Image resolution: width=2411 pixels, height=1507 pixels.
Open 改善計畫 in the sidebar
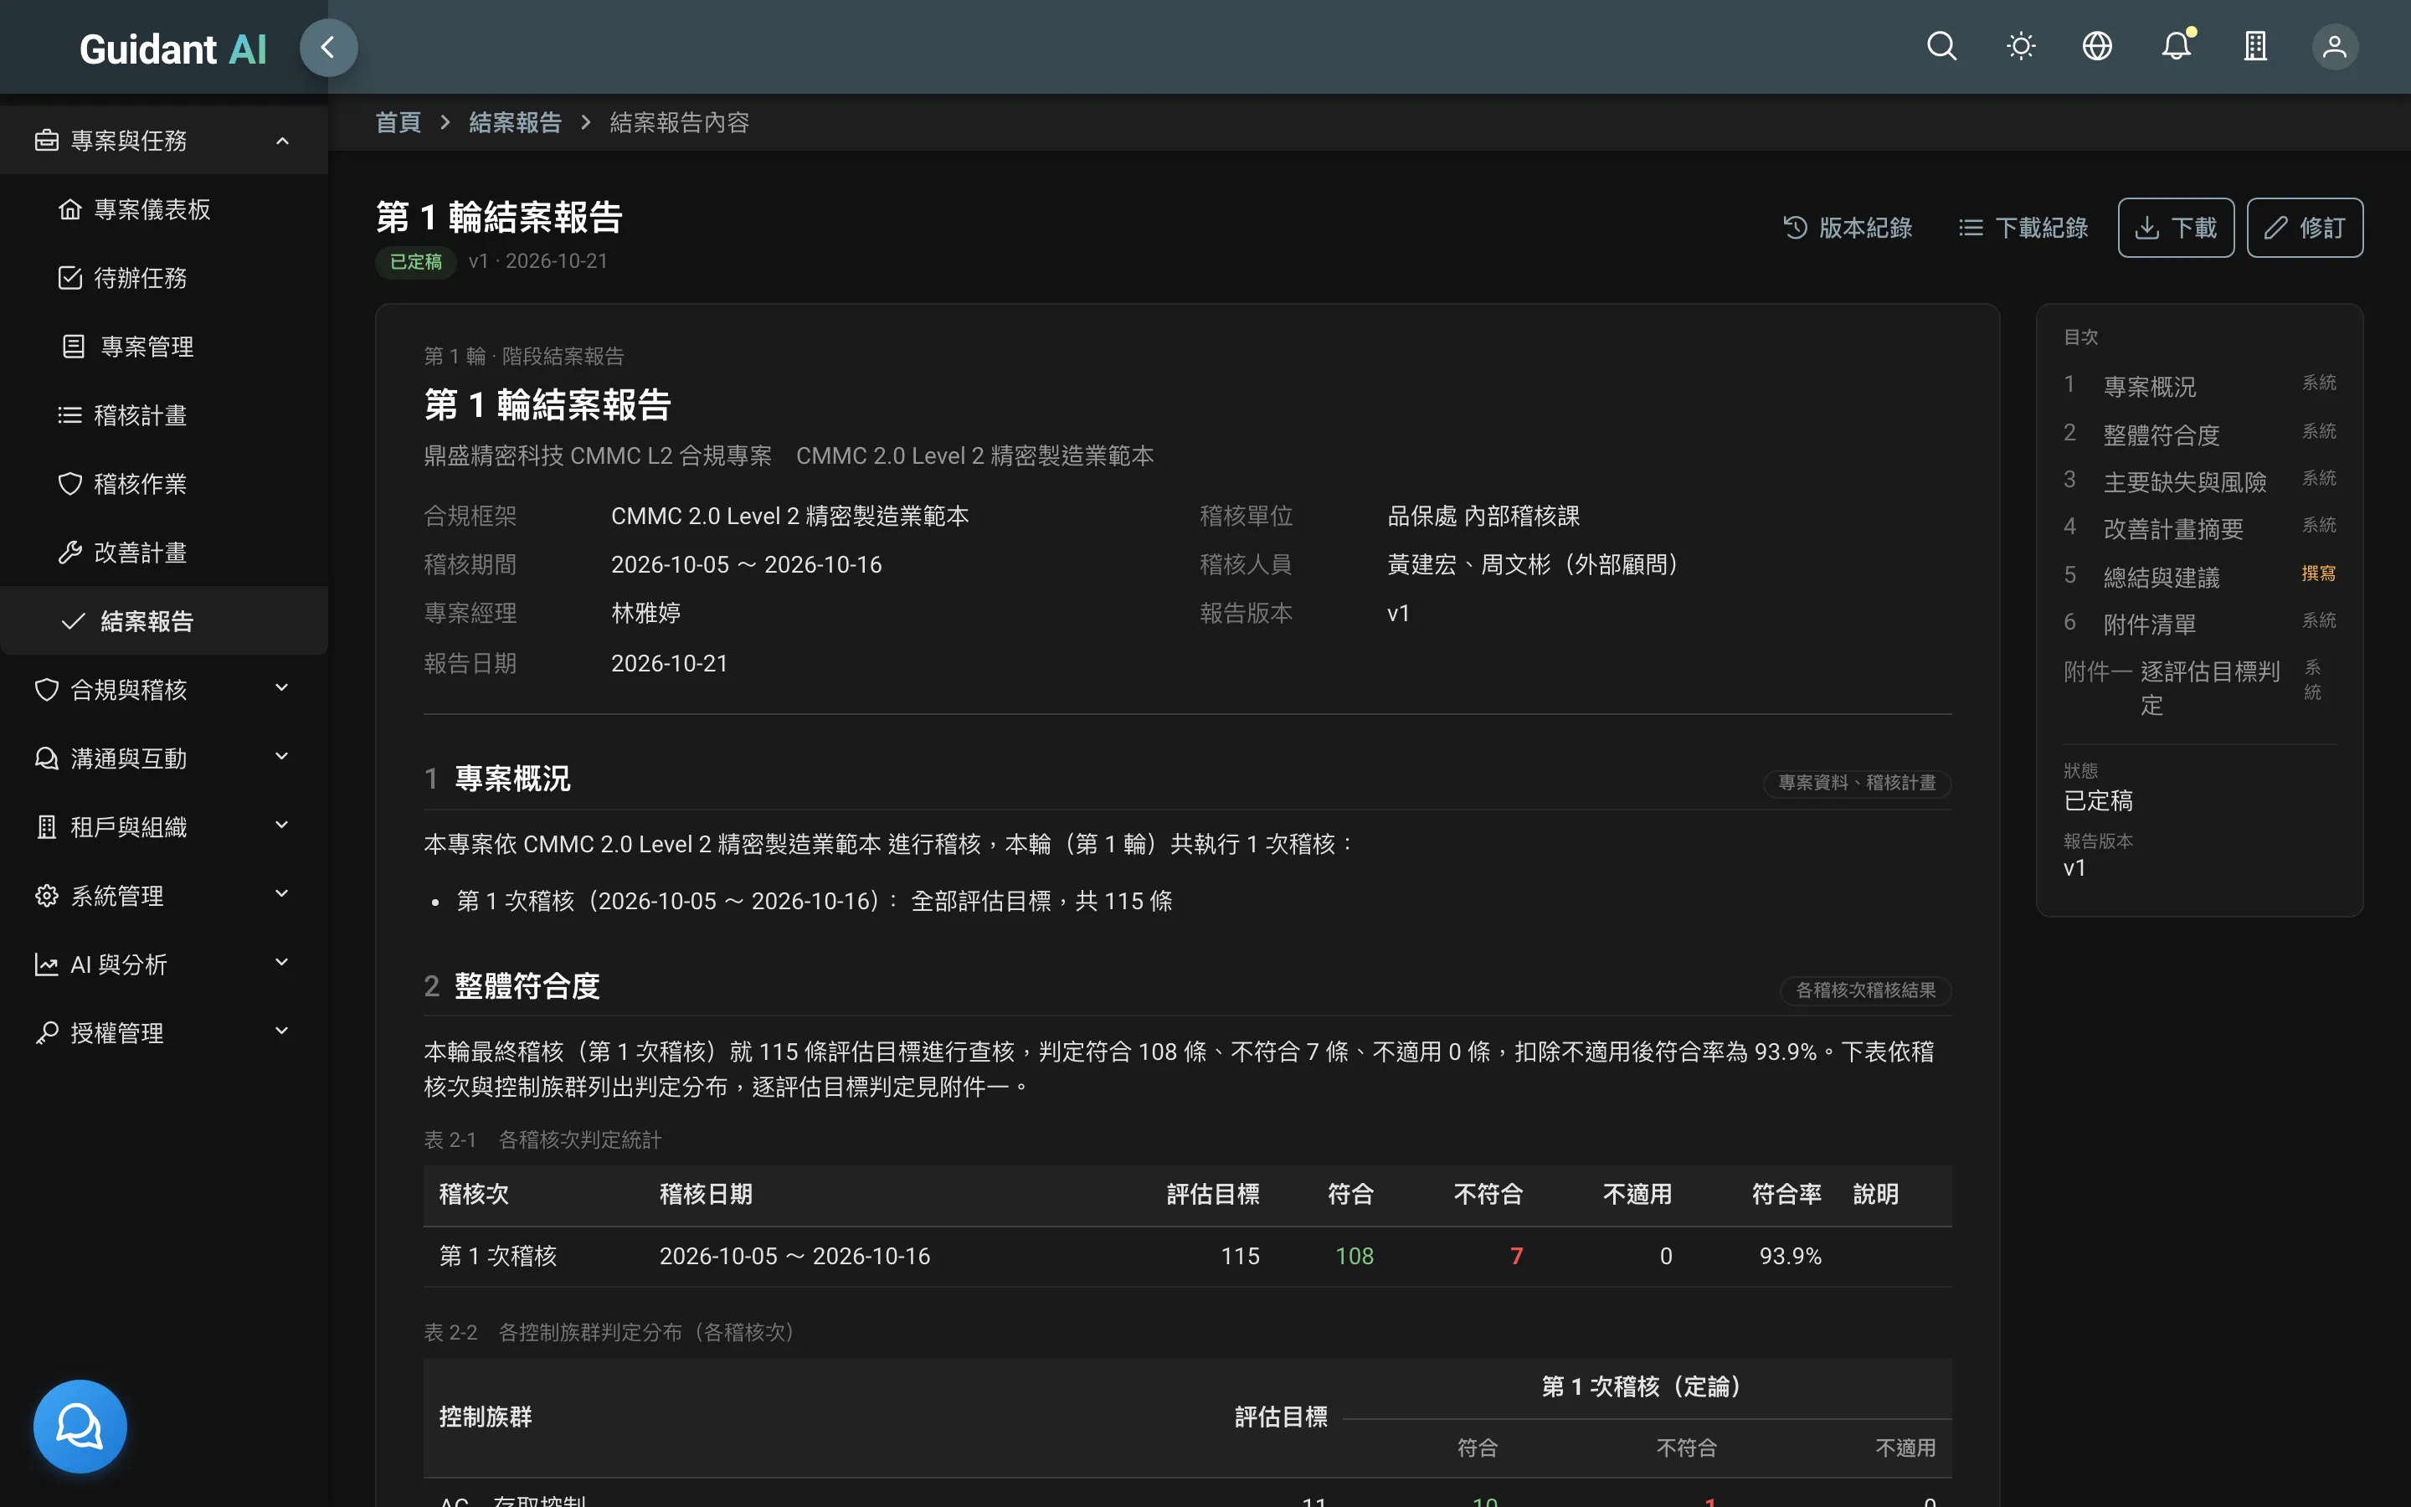click(x=164, y=553)
